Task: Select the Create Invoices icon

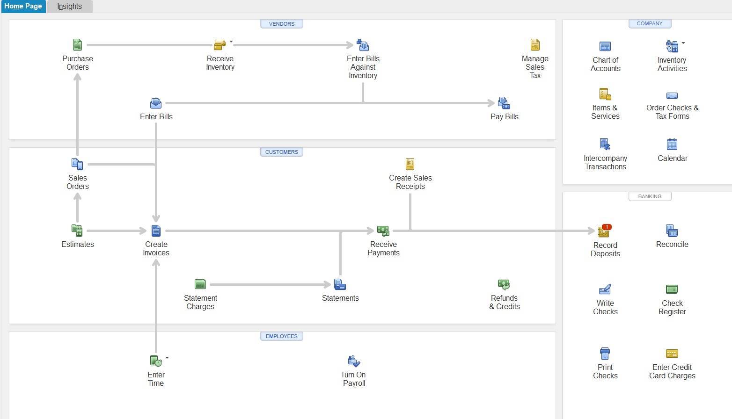Action: coord(156,231)
